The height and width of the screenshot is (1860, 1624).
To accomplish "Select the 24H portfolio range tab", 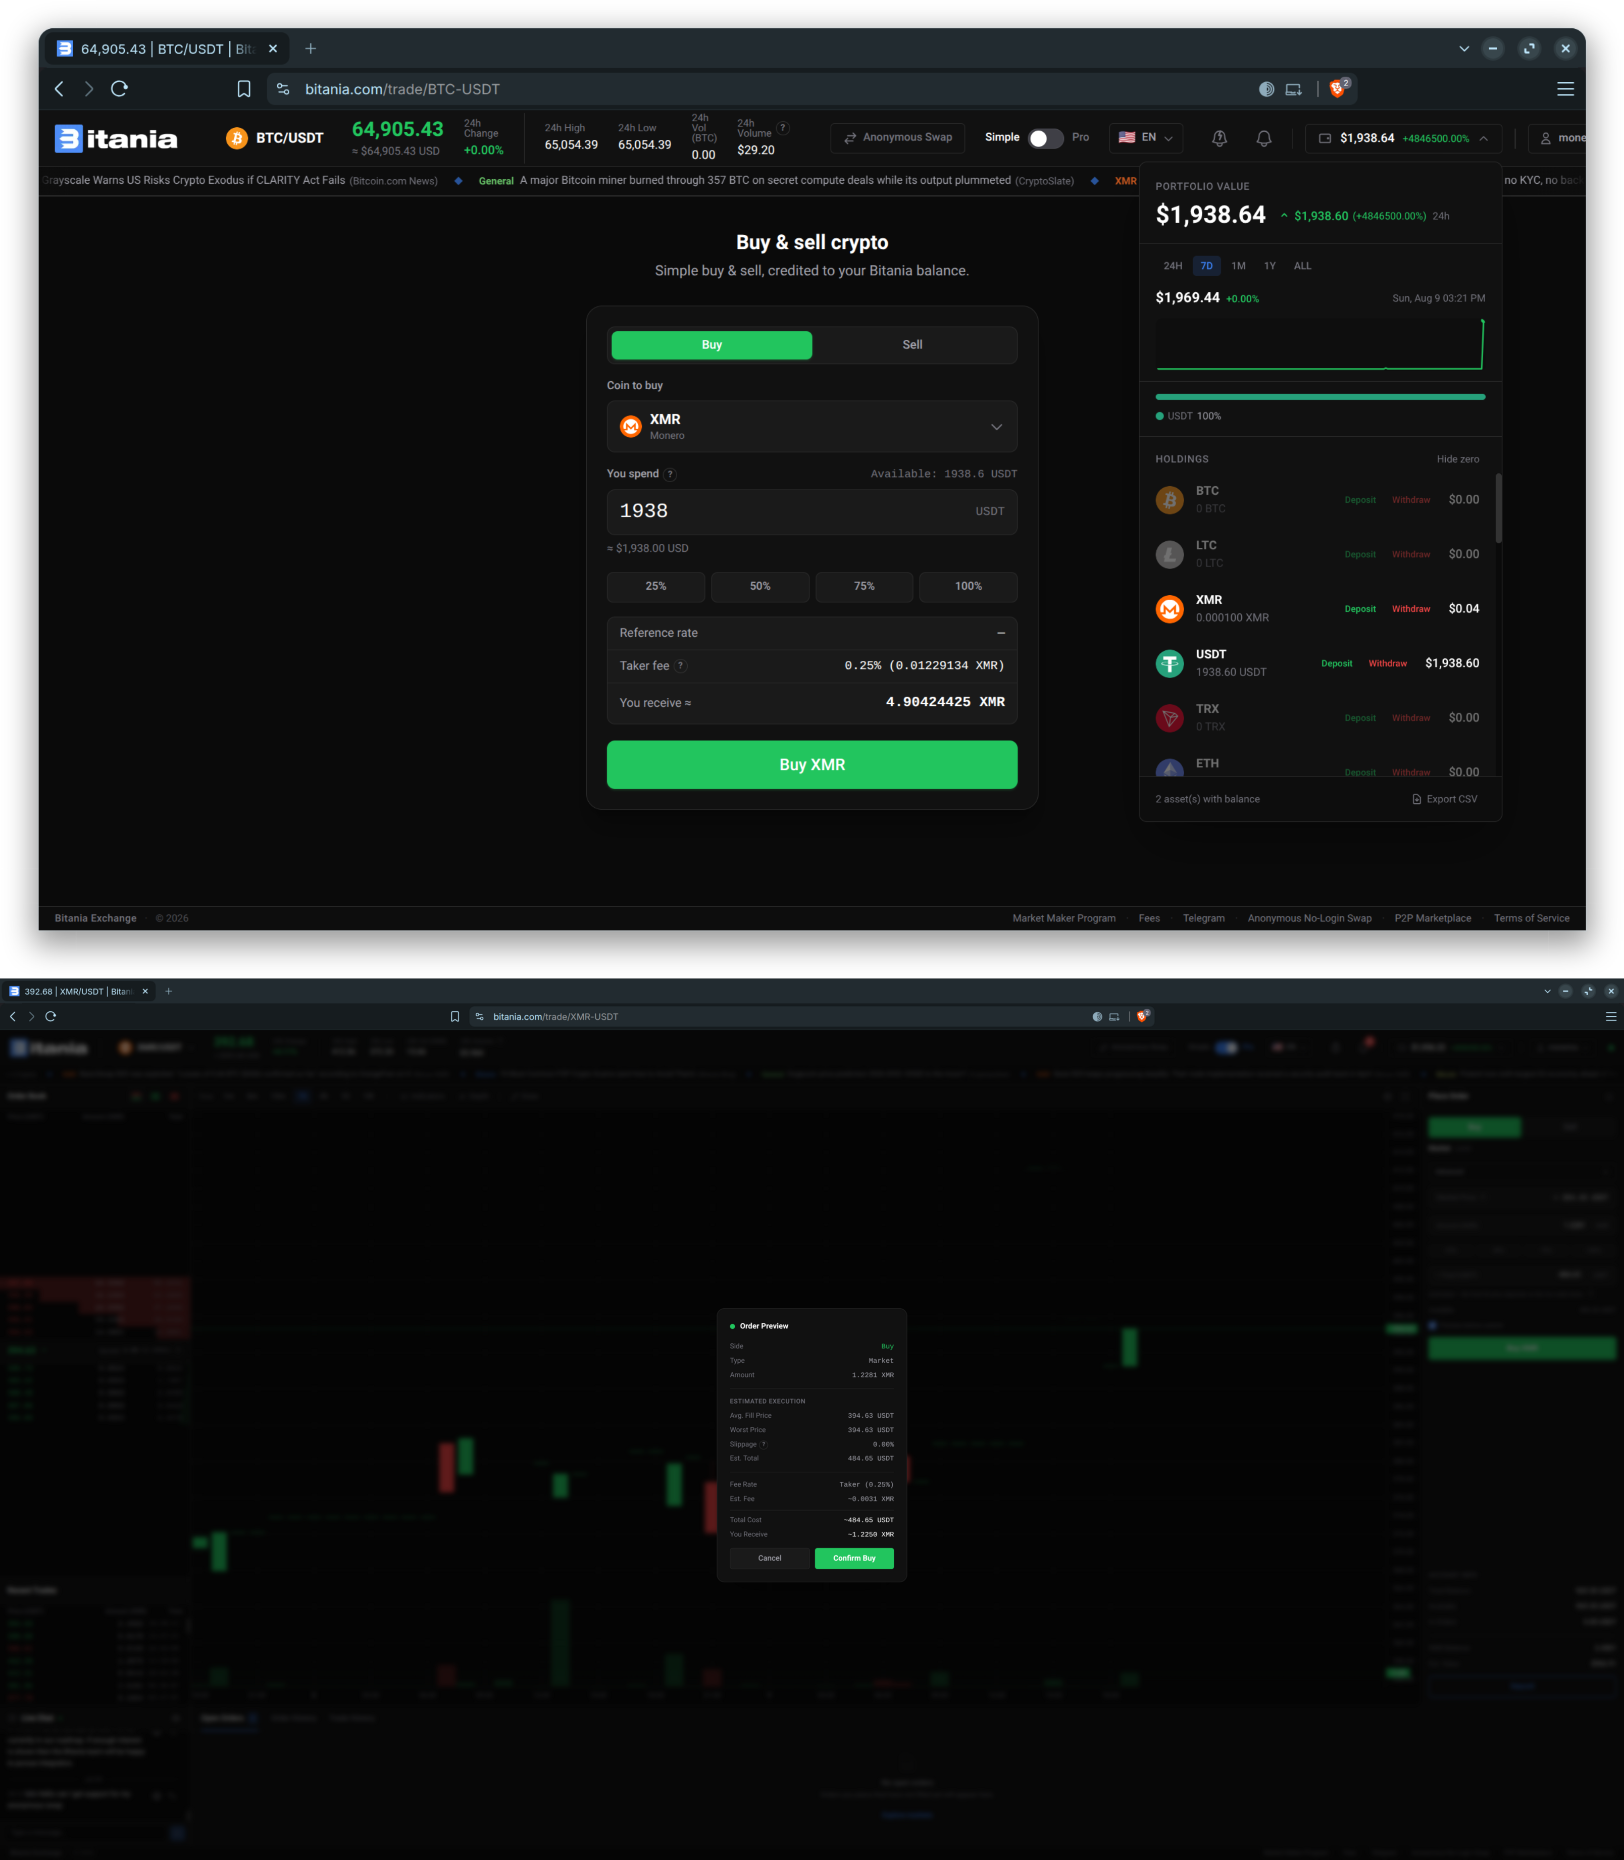I will pyautogui.click(x=1173, y=267).
